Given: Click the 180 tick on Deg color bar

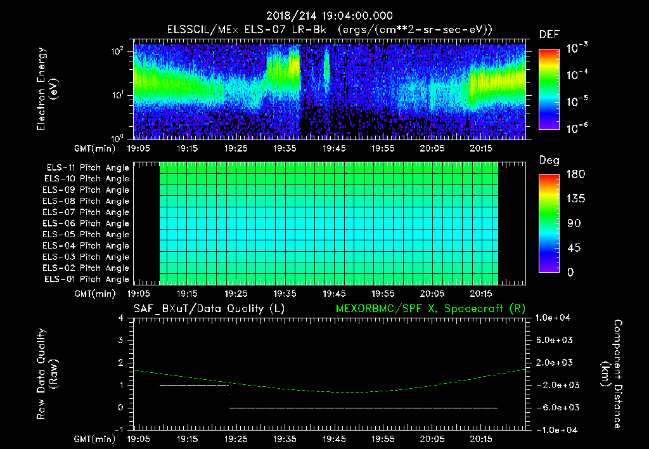Looking at the screenshot, I should pyautogui.click(x=575, y=174).
